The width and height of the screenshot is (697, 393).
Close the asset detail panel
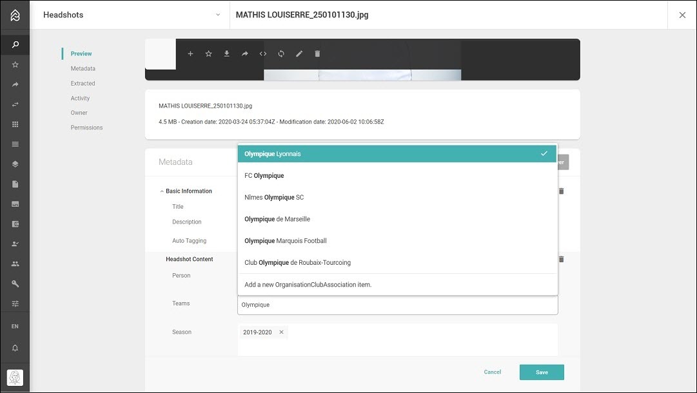click(x=682, y=15)
